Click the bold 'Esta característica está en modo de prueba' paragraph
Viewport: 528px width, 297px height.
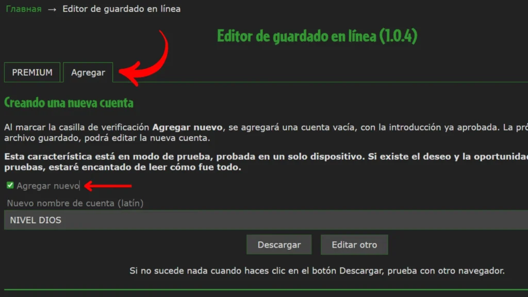[x=266, y=161]
